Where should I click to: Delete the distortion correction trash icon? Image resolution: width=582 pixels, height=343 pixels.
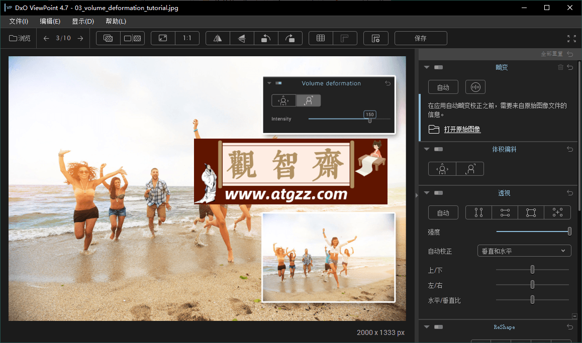tap(560, 67)
